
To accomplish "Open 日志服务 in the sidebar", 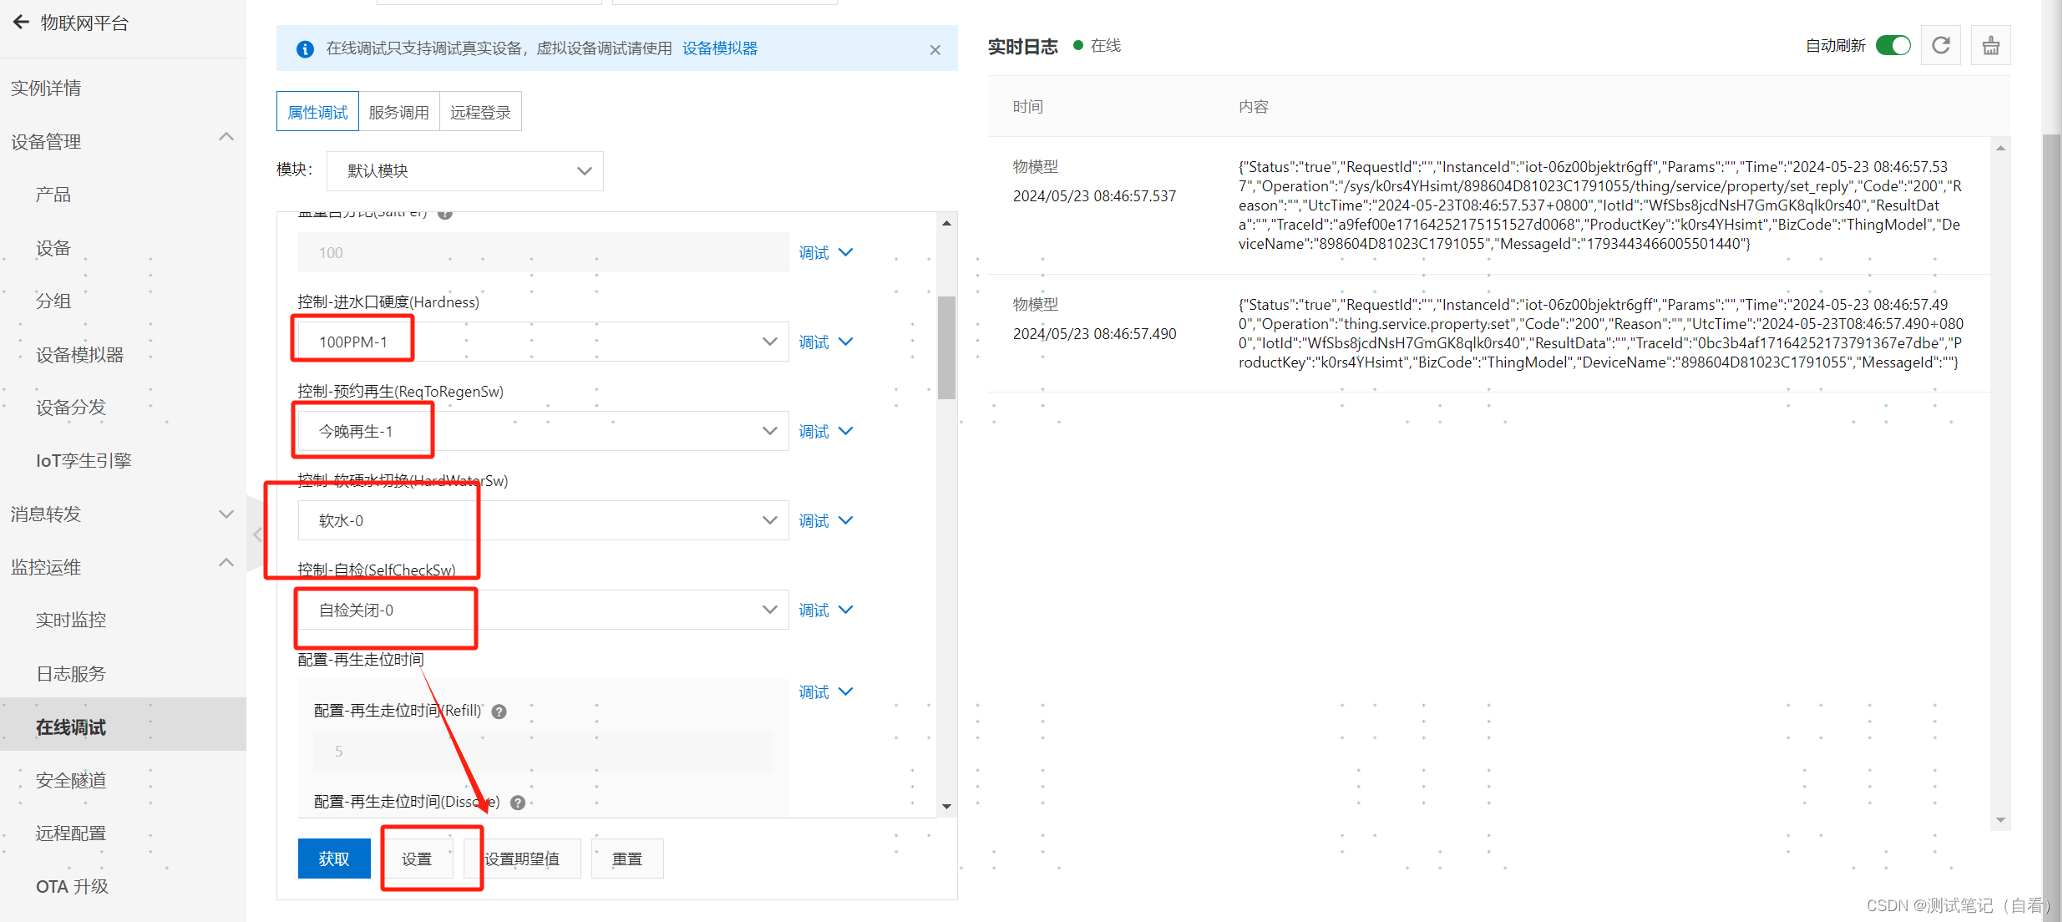I will pyautogui.click(x=71, y=674).
